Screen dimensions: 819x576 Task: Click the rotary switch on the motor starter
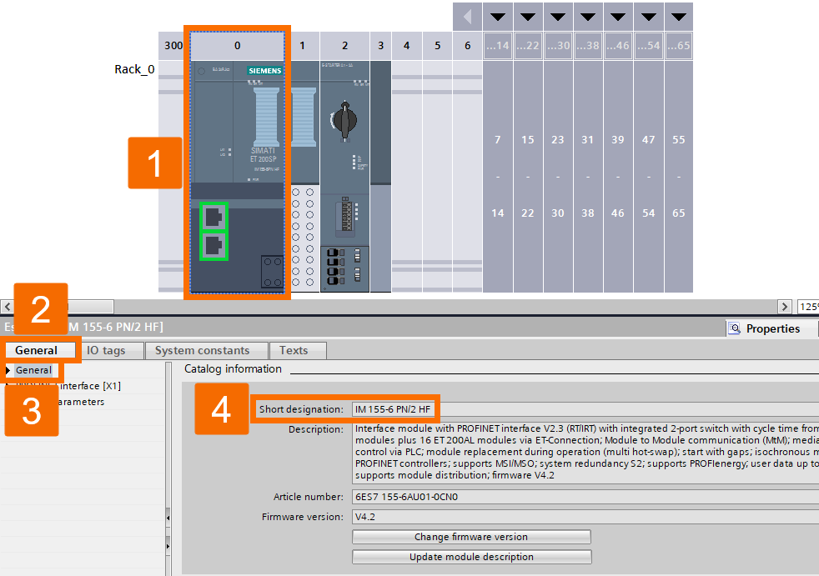click(x=344, y=121)
